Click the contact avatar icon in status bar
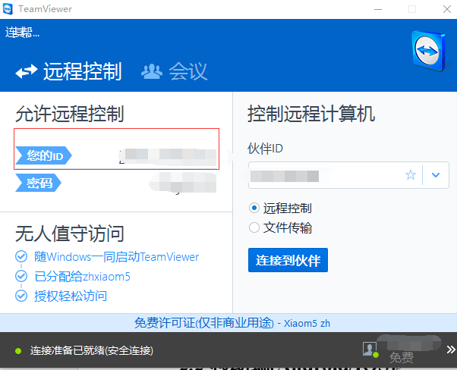This screenshot has width=457, height=370. [370, 350]
